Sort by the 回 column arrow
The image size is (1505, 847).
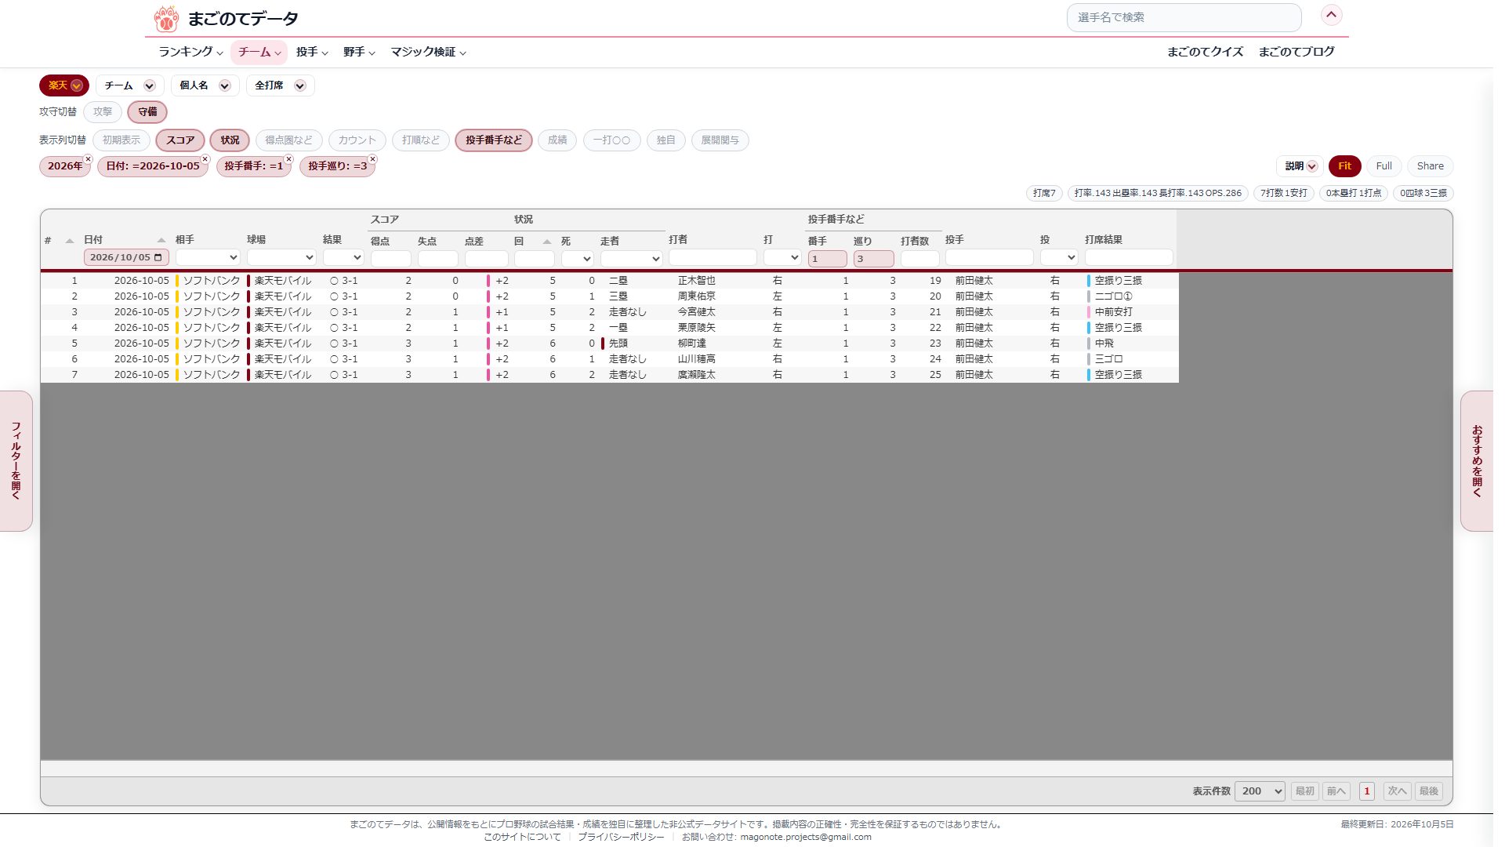point(546,242)
